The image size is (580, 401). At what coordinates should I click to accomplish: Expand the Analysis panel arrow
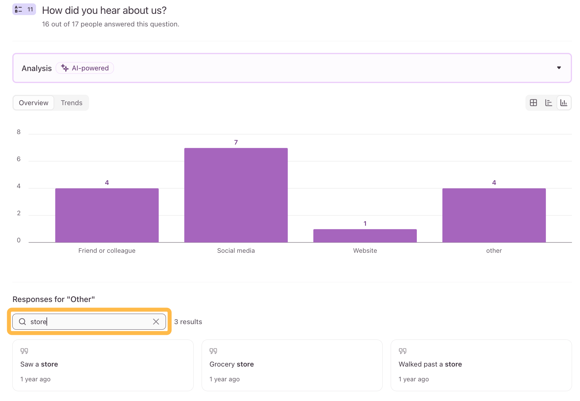[559, 68]
